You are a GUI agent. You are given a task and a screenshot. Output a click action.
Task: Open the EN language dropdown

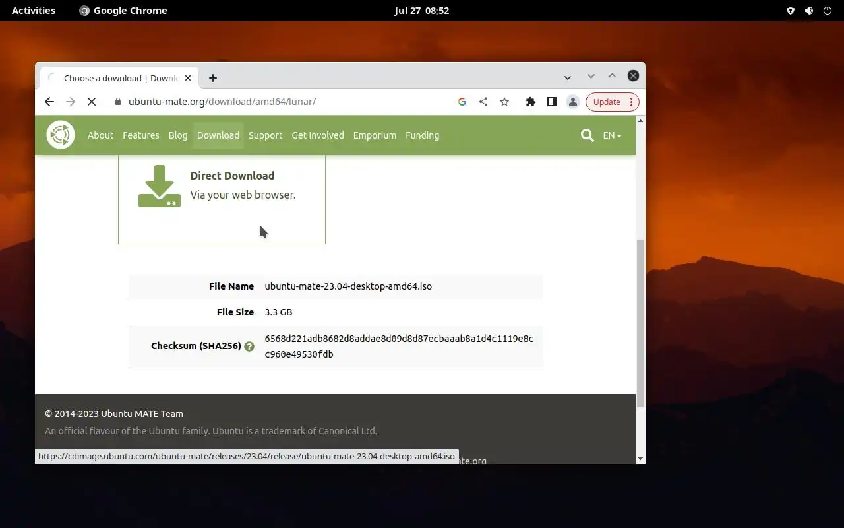pyautogui.click(x=612, y=135)
